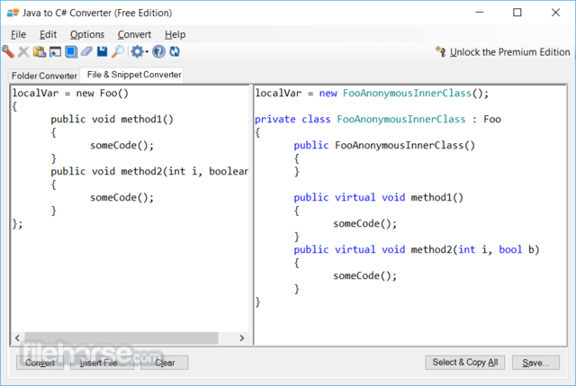Screen dimensions: 576x386
Task: Open the Help menu
Action: (175, 34)
